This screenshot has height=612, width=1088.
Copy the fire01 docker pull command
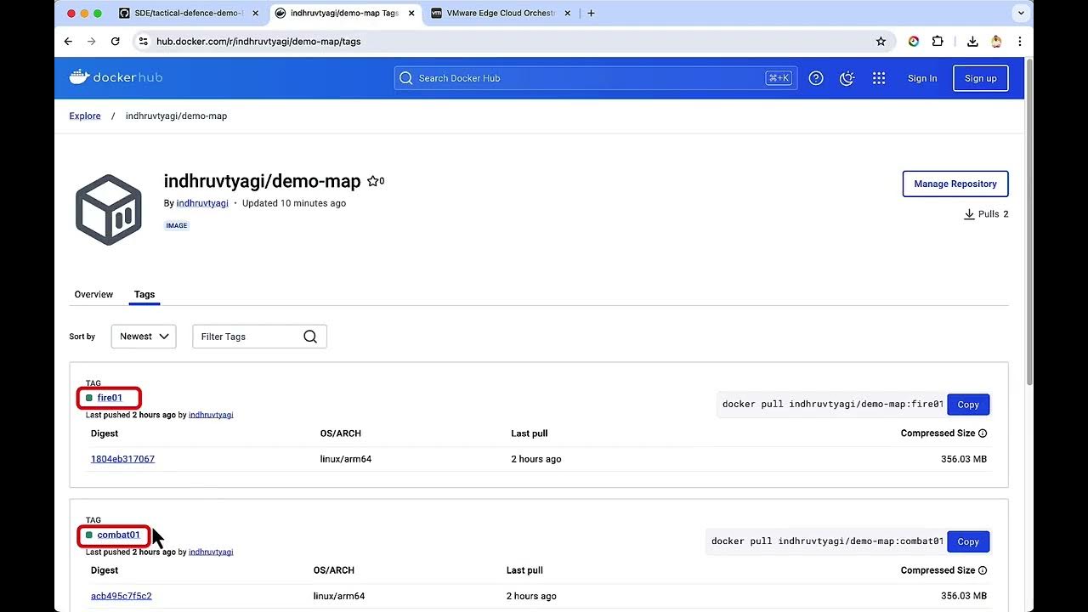[968, 405]
